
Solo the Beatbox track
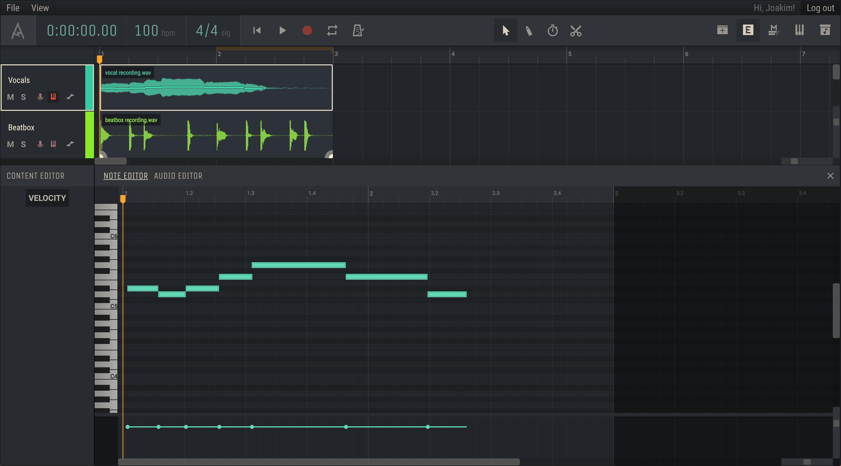point(23,144)
